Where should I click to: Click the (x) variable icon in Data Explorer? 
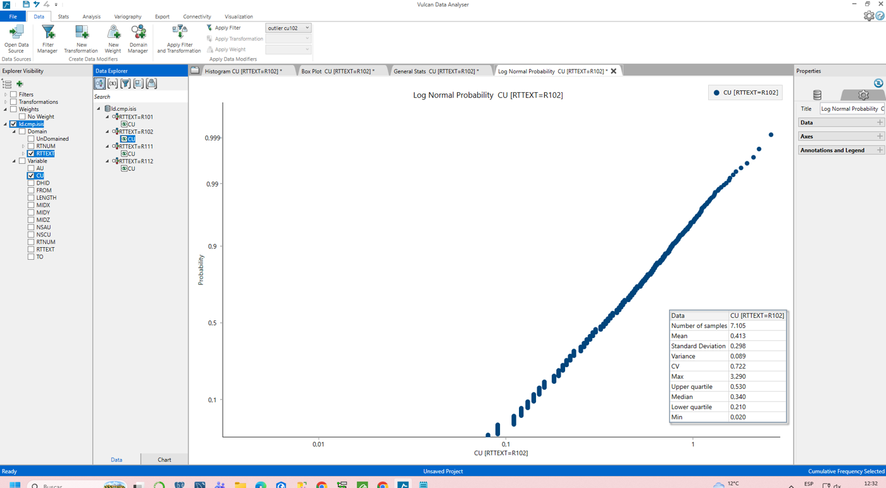click(x=113, y=83)
